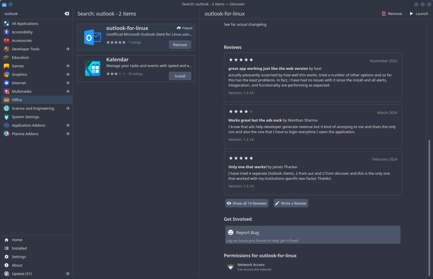Expand the Multimedia category arrow

pyautogui.click(x=68, y=92)
